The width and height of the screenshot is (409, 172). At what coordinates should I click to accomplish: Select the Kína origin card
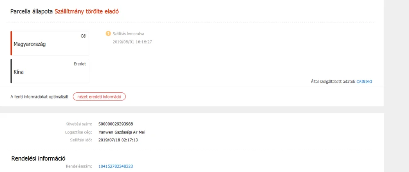[x=50, y=71]
